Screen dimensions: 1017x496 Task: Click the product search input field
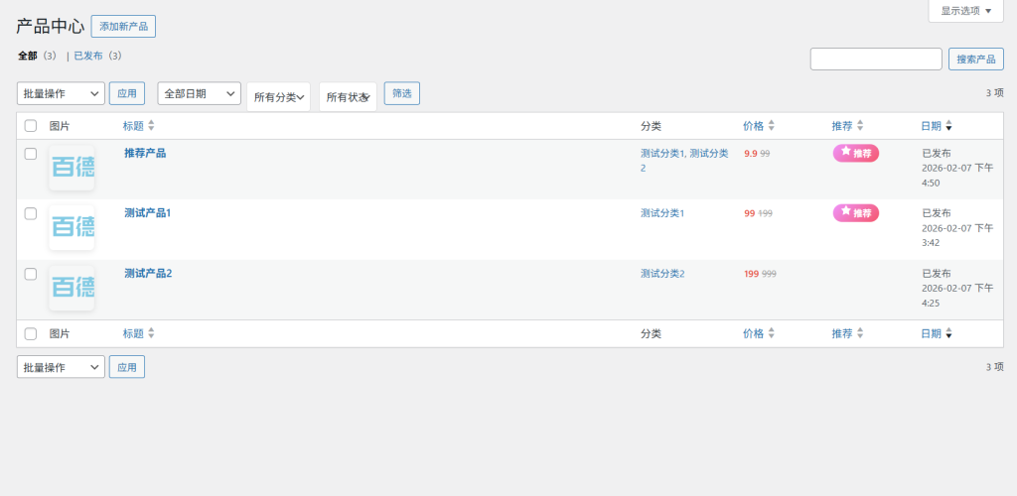(x=876, y=60)
